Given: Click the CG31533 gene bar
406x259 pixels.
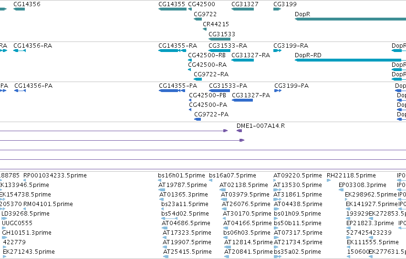Looking at the screenshot, I should pyautogui.click(x=219, y=39).
